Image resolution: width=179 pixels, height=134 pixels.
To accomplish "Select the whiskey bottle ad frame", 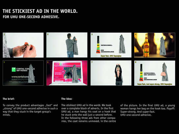I will (155, 45).
